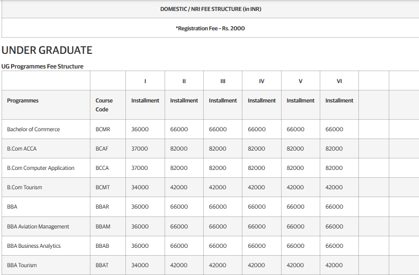
Task: Click the B.Com Computer Application row label
Action: pos(41,168)
